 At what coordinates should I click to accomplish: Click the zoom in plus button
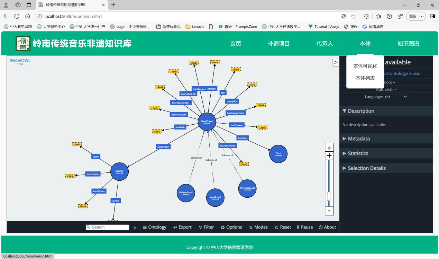(x=329, y=156)
